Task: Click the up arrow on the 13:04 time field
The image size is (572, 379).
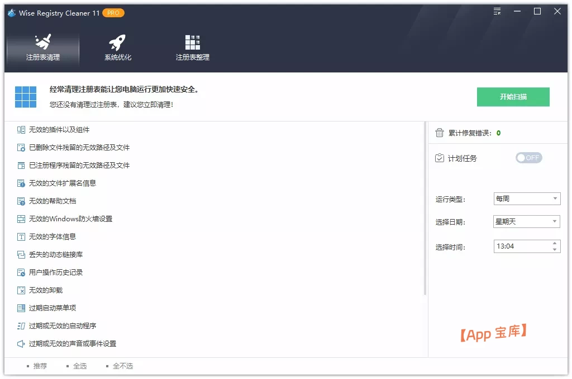Action: pos(555,243)
